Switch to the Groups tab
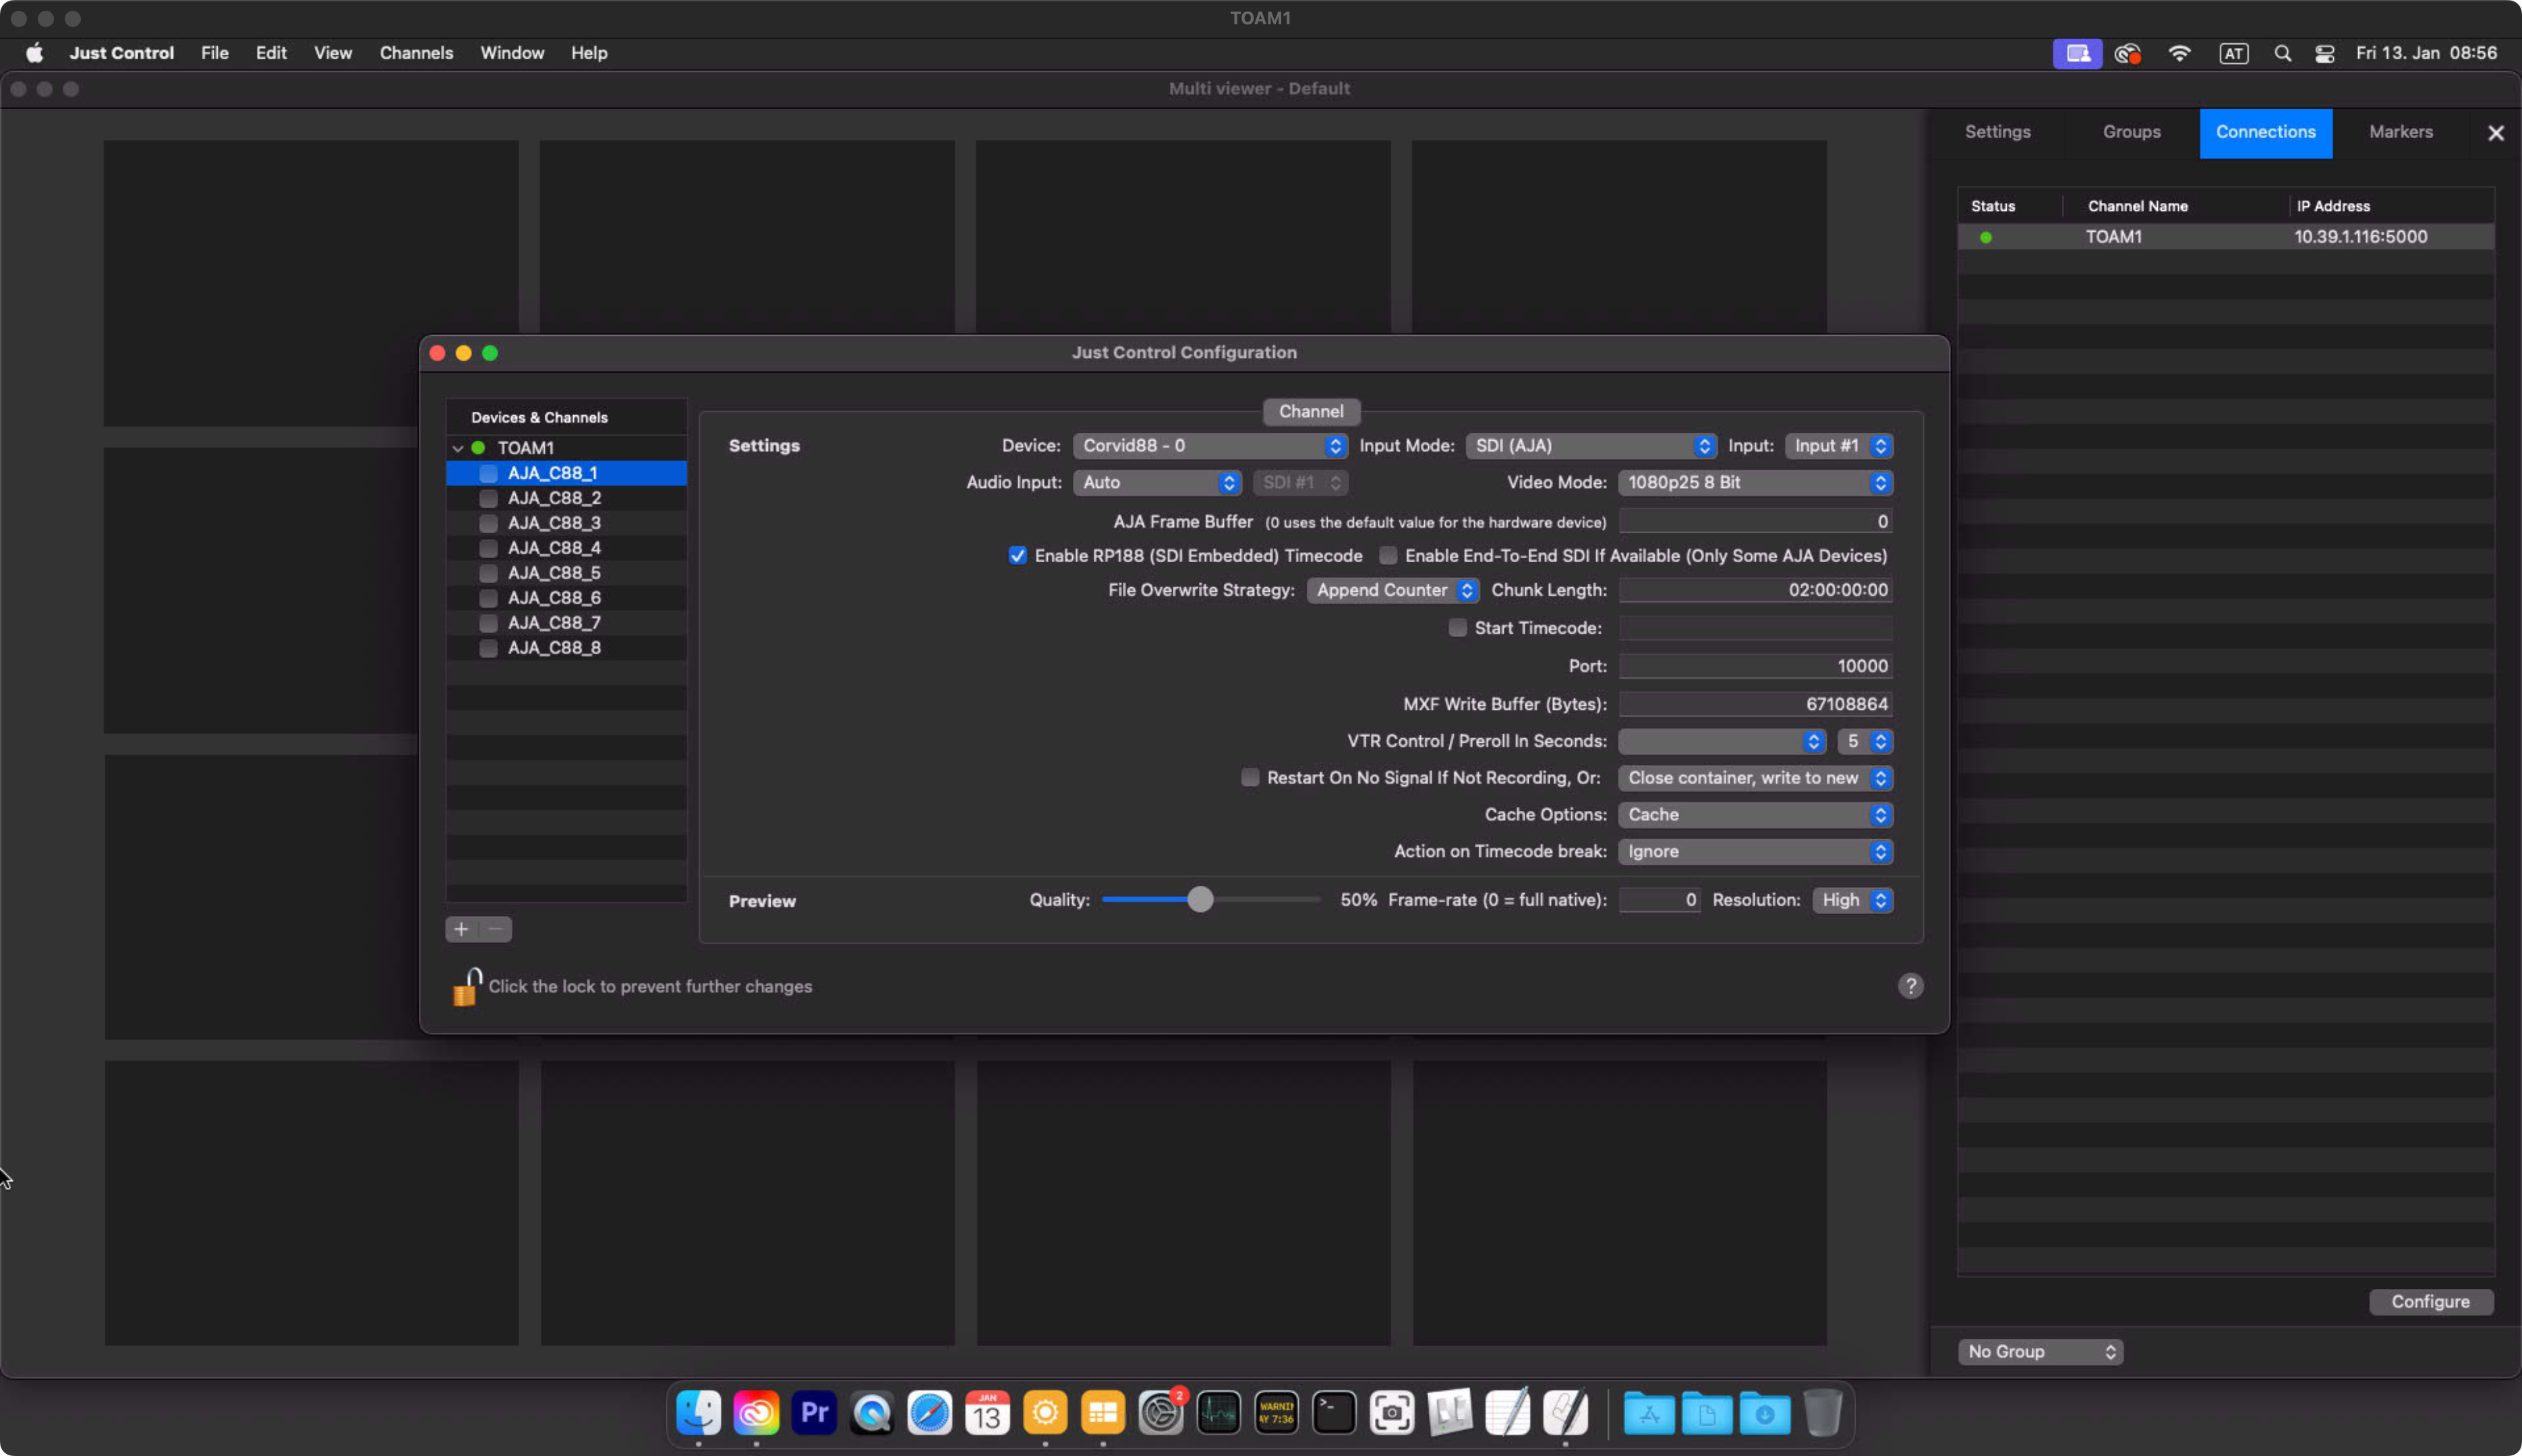 pos(2131,132)
